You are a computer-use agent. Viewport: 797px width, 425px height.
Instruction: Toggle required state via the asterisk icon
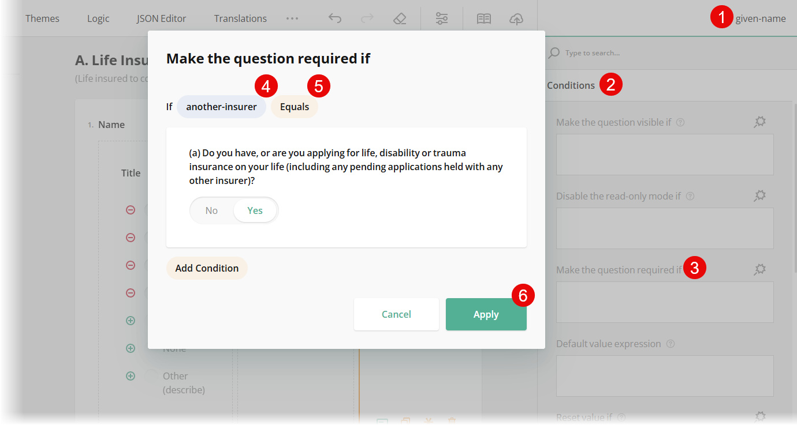(x=428, y=421)
